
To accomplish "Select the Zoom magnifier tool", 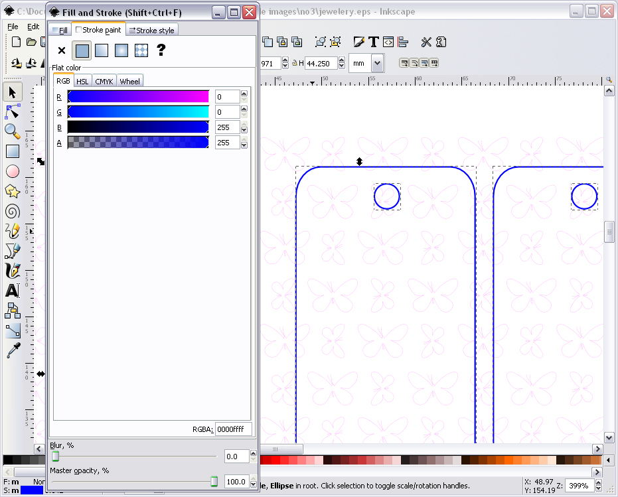I will (x=13, y=131).
